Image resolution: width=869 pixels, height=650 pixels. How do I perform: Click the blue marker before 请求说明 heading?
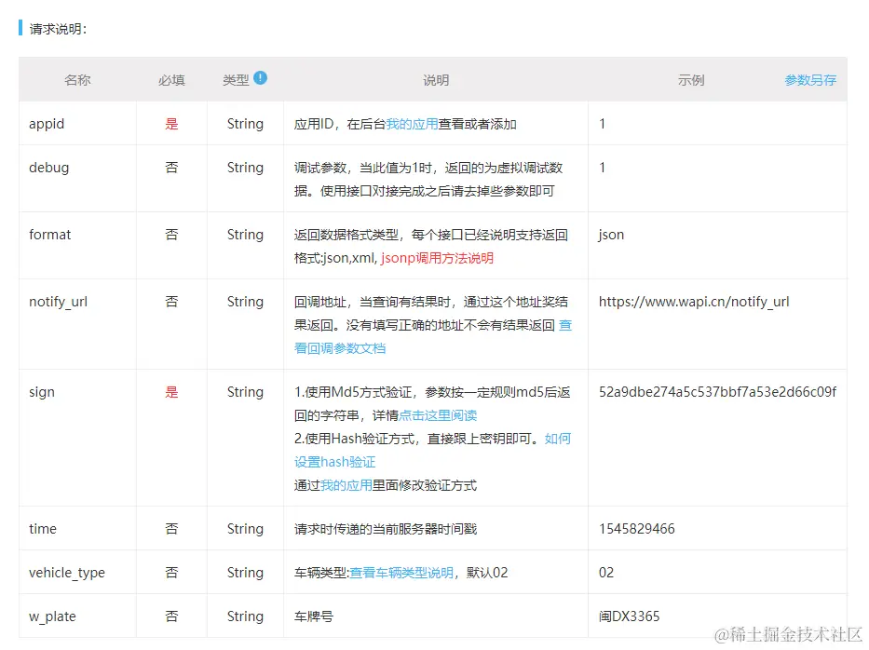(x=21, y=28)
